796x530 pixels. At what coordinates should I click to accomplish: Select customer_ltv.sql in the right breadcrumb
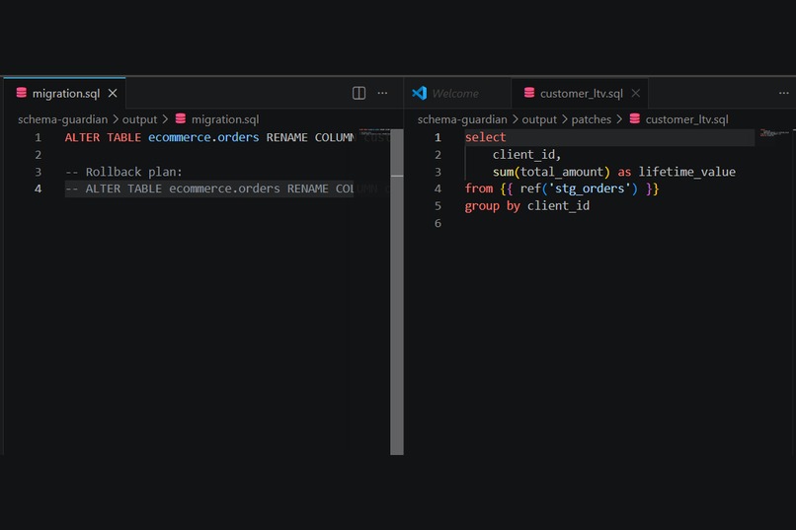[x=686, y=119]
